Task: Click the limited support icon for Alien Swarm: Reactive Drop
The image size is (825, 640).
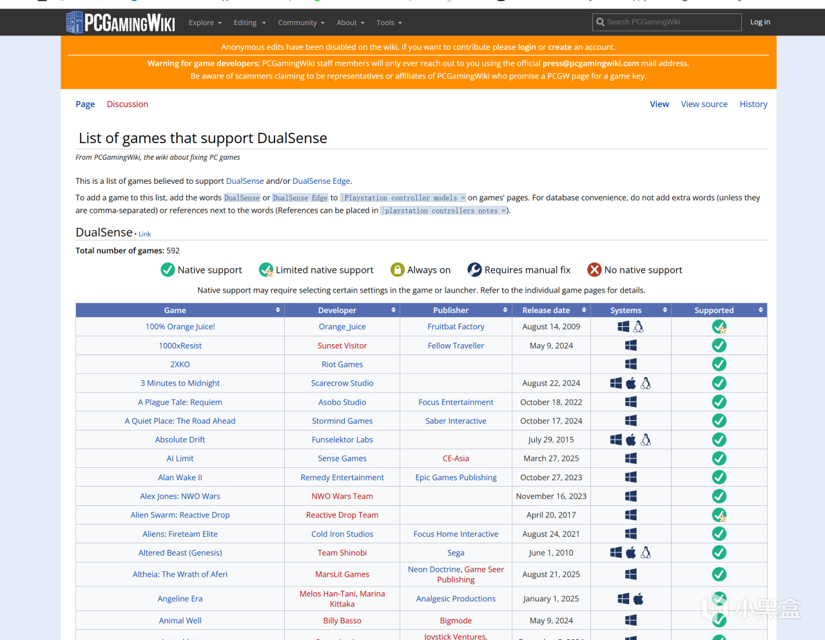Action: click(719, 515)
